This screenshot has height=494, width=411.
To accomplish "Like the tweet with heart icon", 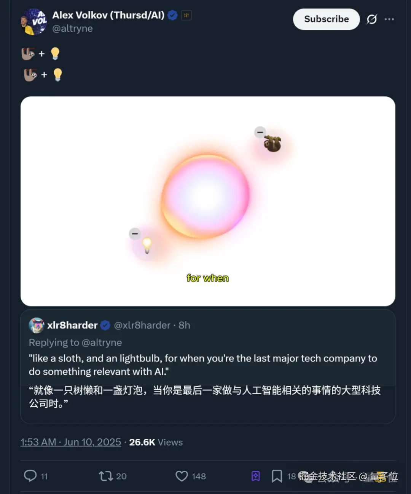I will pyautogui.click(x=182, y=476).
